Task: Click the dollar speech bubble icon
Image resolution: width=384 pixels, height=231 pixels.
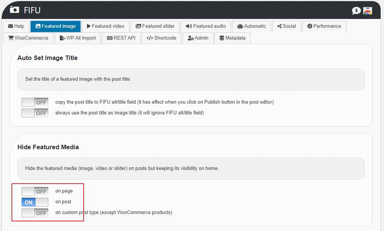Action: tap(356, 11)
